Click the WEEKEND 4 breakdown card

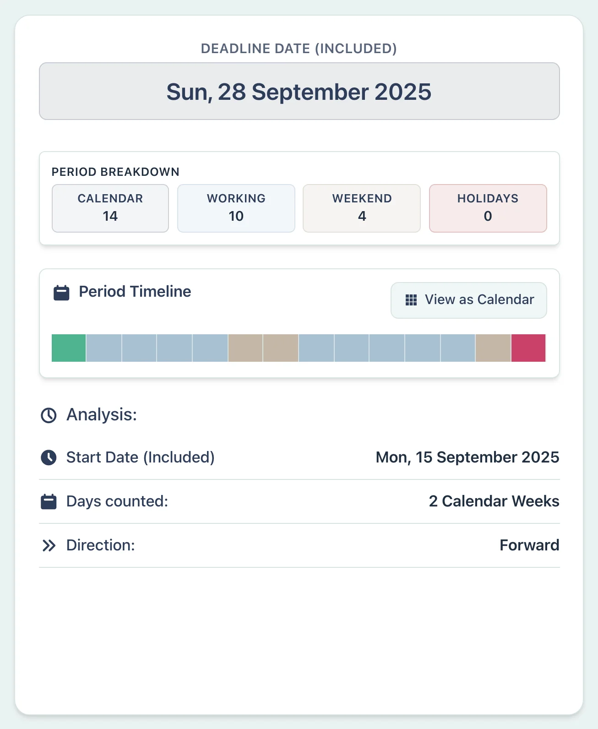pos(361,208)
